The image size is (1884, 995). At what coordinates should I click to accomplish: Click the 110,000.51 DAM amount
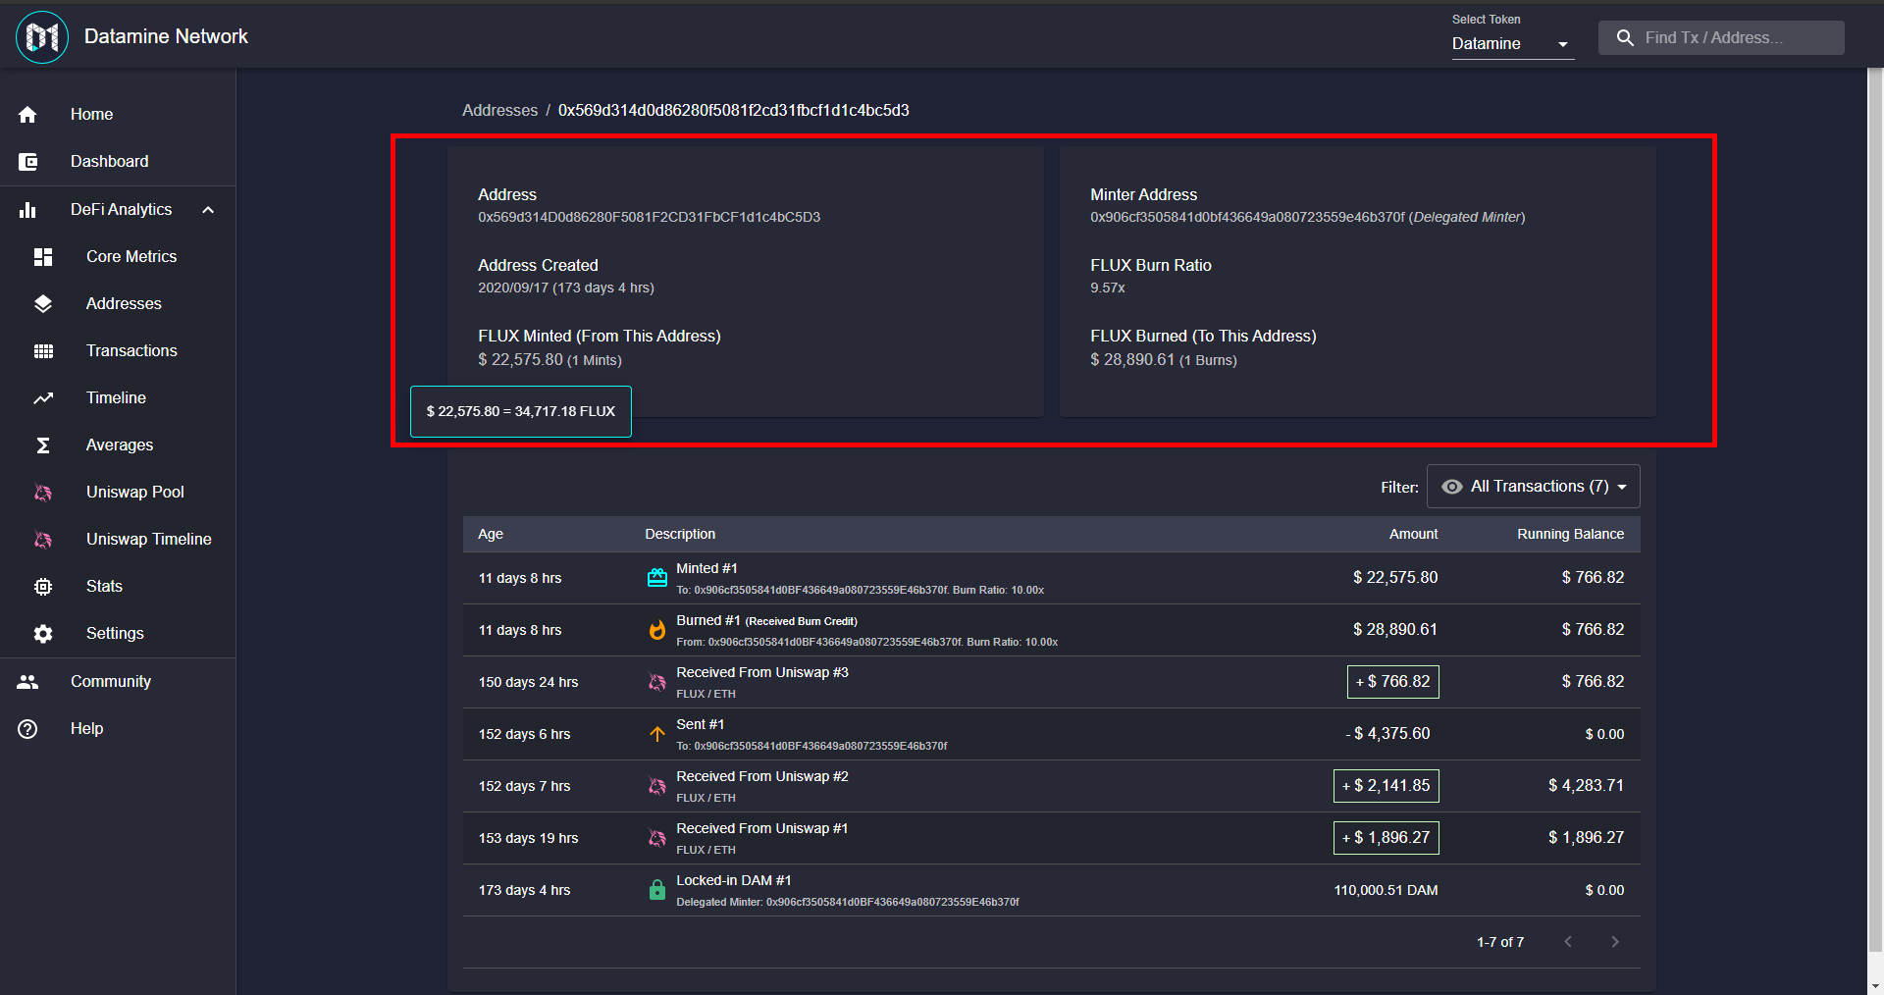coord(1386,890)
